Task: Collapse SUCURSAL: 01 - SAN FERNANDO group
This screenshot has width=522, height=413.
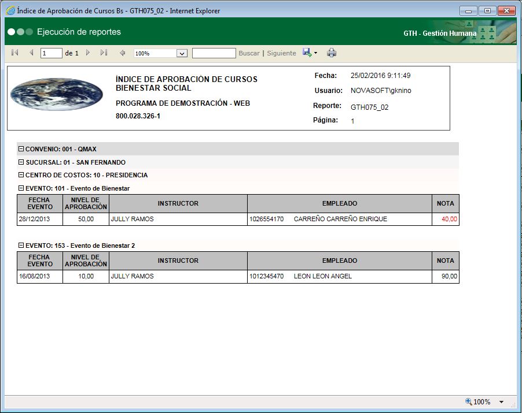Action: [21, 162]
